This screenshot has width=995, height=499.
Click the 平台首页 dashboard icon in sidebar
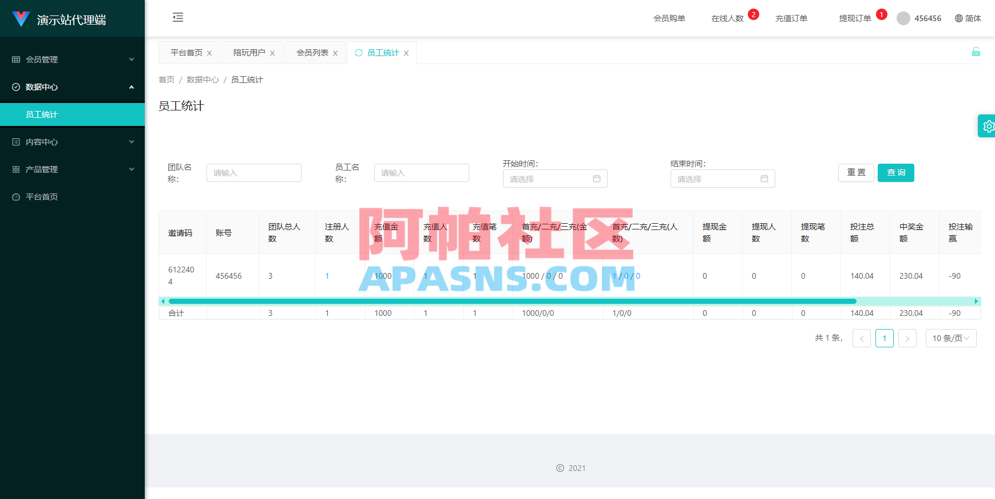pos(16,197)
